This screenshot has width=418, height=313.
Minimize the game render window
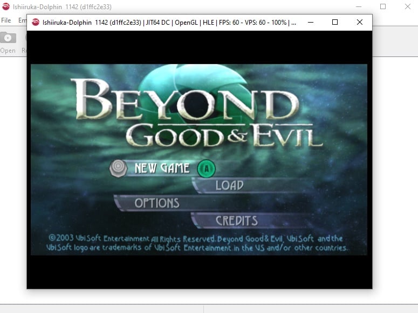[x=311, y=23]
